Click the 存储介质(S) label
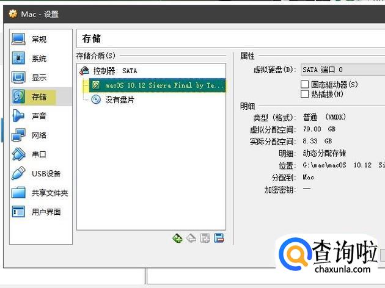This screenshot has width=385, height=288. (x=96, y=56)
